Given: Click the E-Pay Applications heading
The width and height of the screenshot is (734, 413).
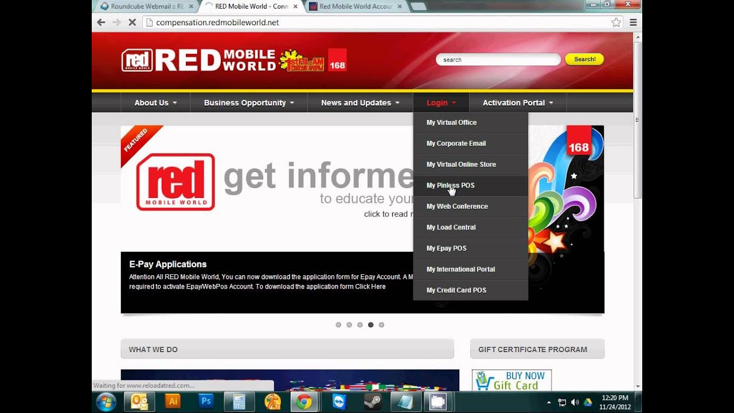Looking at the screenshot, I should [168, 264].
